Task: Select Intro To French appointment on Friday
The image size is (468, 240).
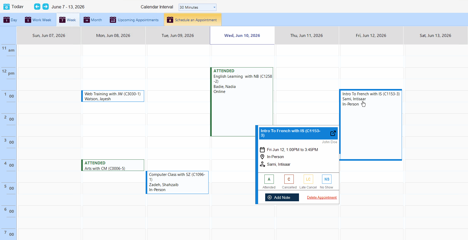Action: [371, 125]
